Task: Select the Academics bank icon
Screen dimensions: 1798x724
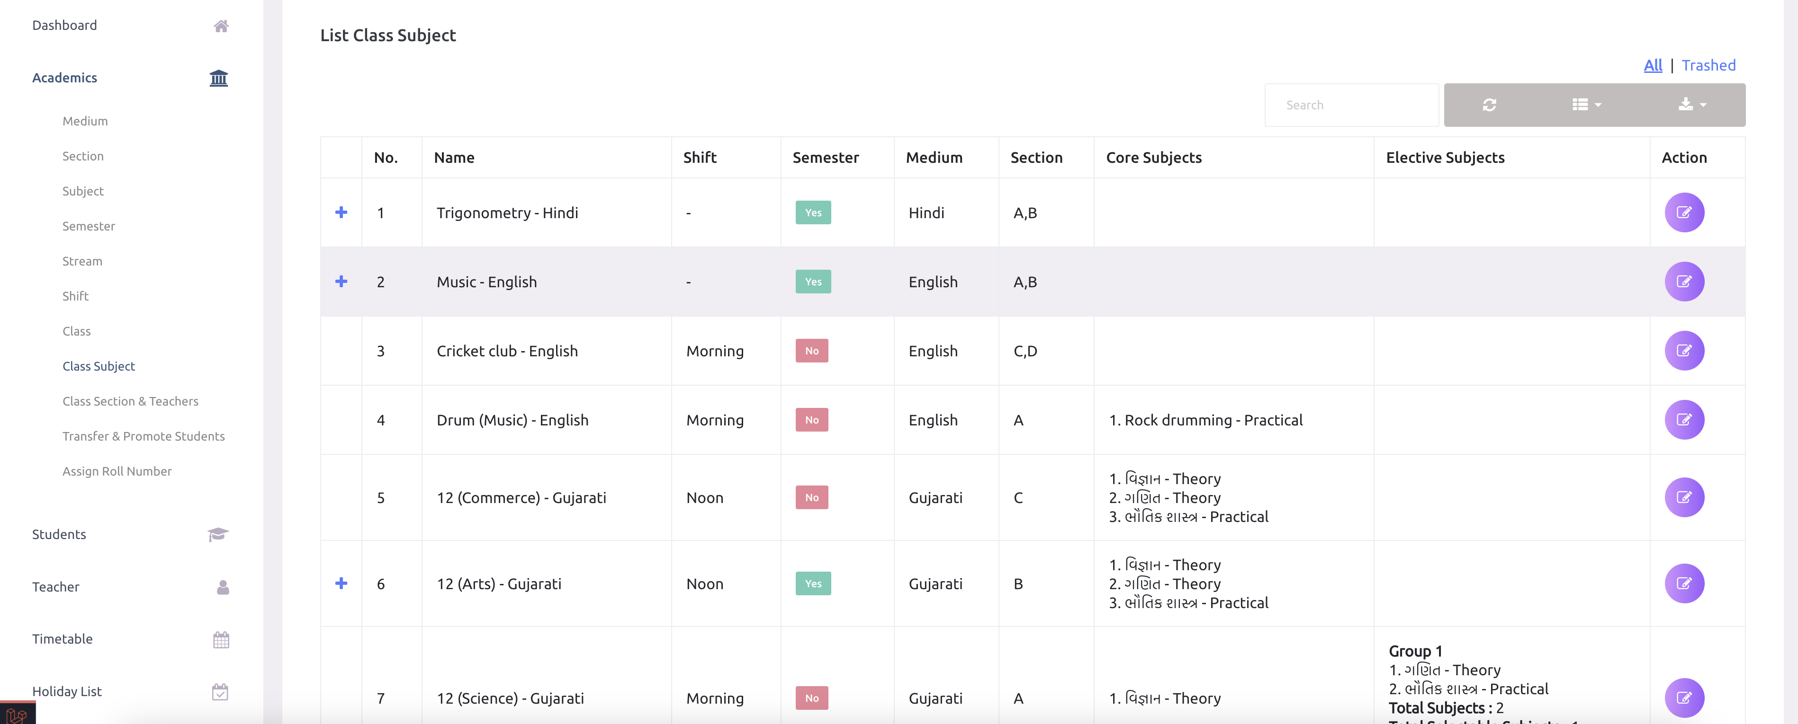Action: click(218, 78)
